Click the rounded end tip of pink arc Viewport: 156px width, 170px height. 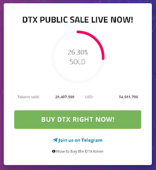[103, 58]
